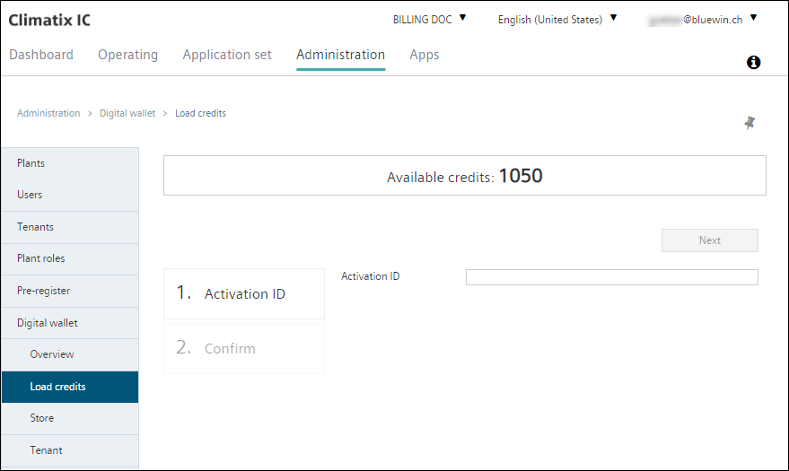Image resolution: width=789 pixels, height=471 pixels.
Task: Click the Load credits breadcrumb
Action: [200, 113]
